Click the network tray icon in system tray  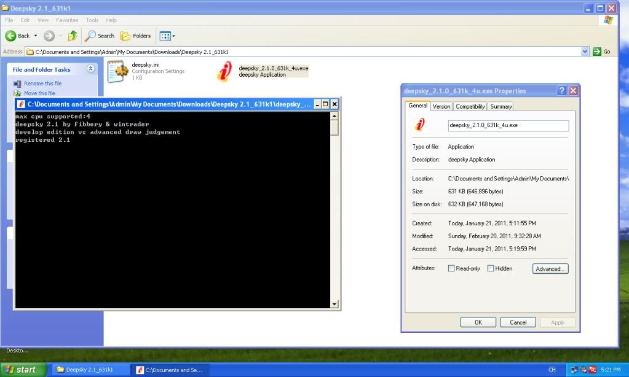pos(574,370)
